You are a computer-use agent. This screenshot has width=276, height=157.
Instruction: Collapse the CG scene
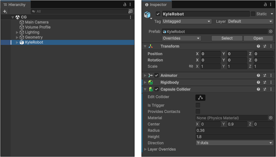(13, 17)
